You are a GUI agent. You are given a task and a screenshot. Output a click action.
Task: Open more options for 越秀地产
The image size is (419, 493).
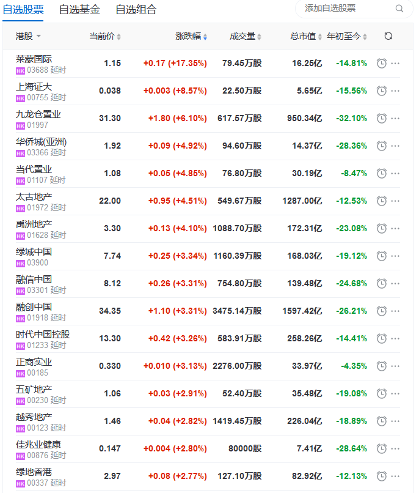click(x=395, y=421)
